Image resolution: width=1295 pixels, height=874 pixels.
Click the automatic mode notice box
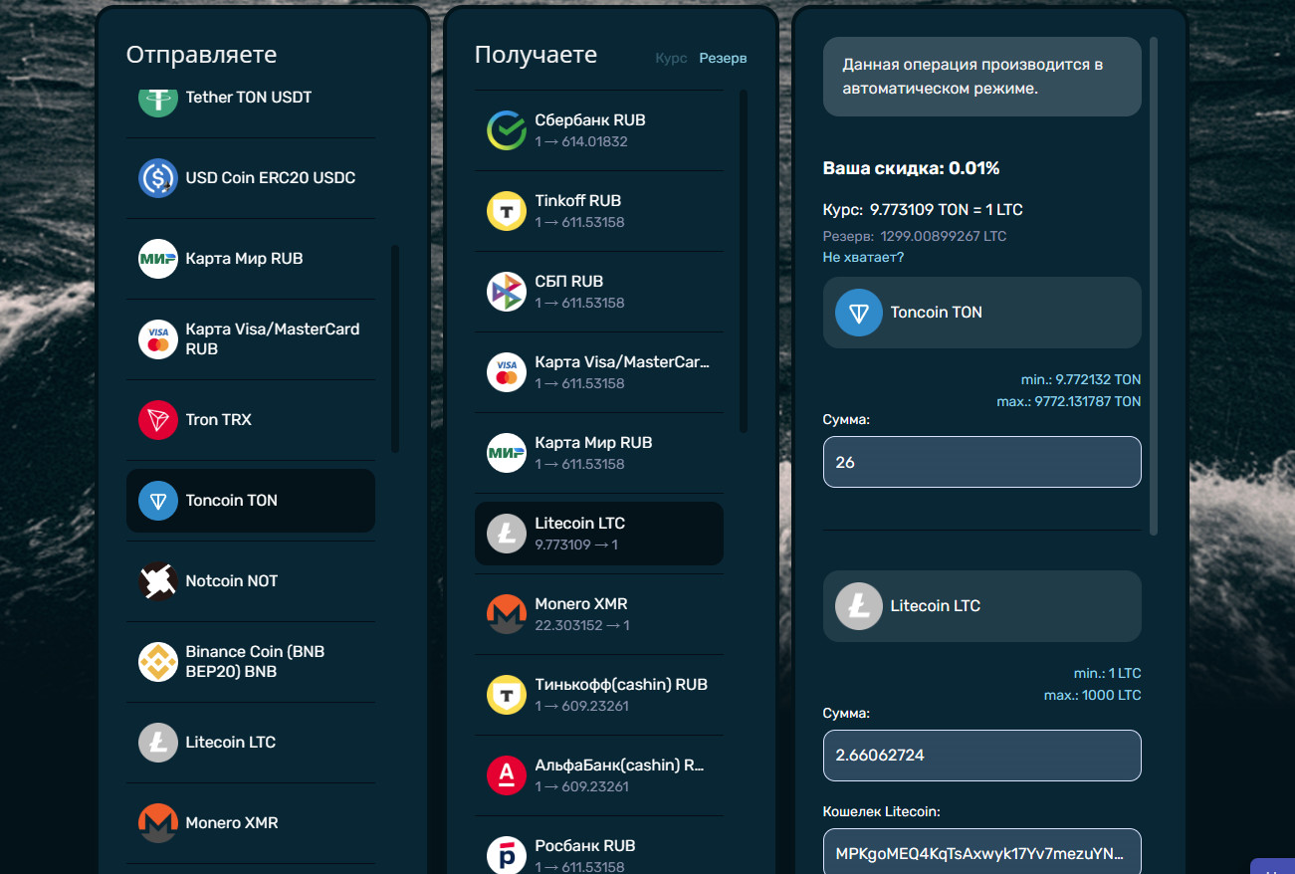(981, 77)
